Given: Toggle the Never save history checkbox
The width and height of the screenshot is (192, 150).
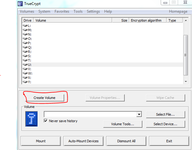Looking at the screenshot, I should point(46,121).
